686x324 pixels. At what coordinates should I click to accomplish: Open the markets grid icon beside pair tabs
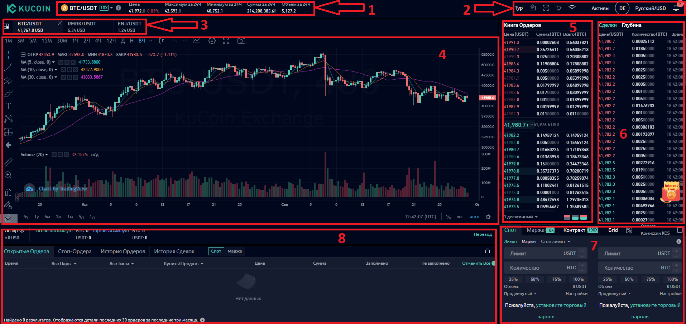(x=6, y=26)
